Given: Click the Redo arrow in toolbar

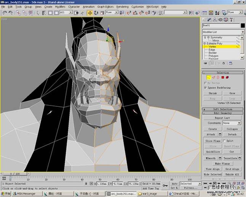Looking at the screenshot, I should 11,13.
